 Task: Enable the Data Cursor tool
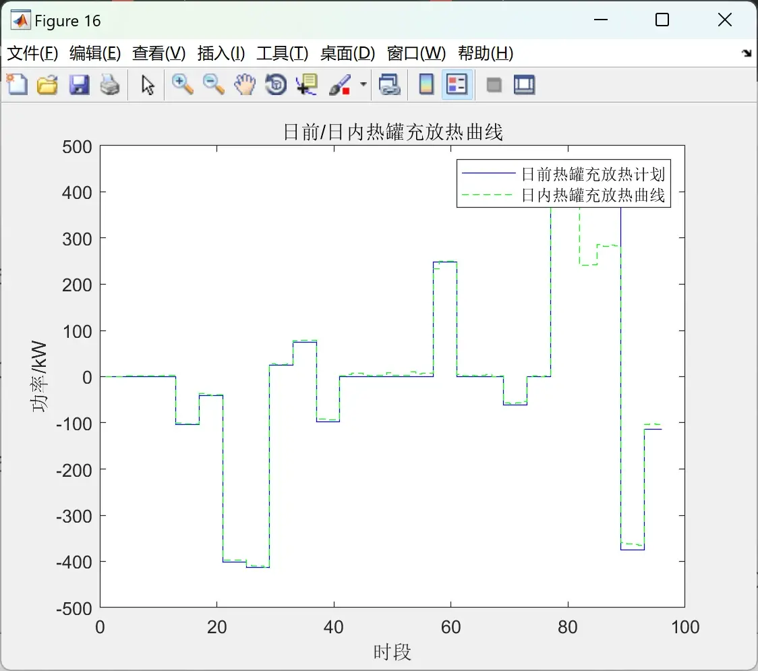click(307, 84)
